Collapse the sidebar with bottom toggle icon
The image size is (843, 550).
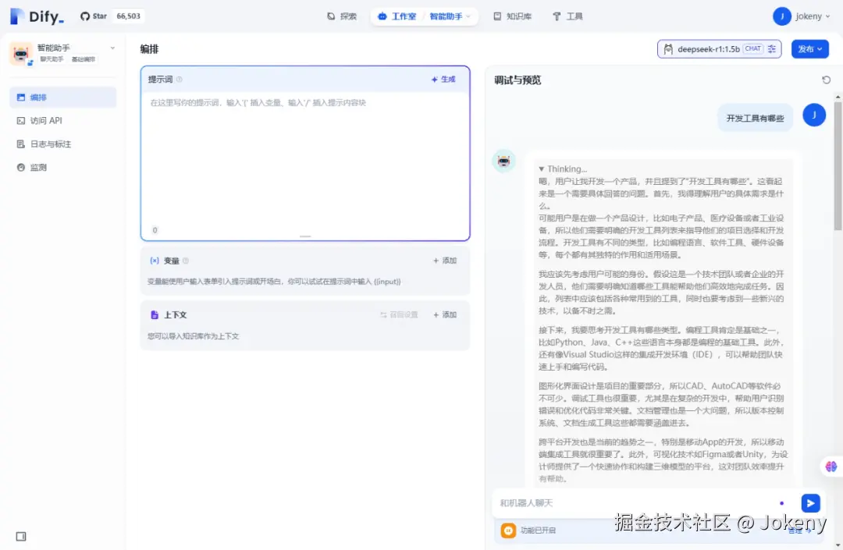[x=21, y=536]
